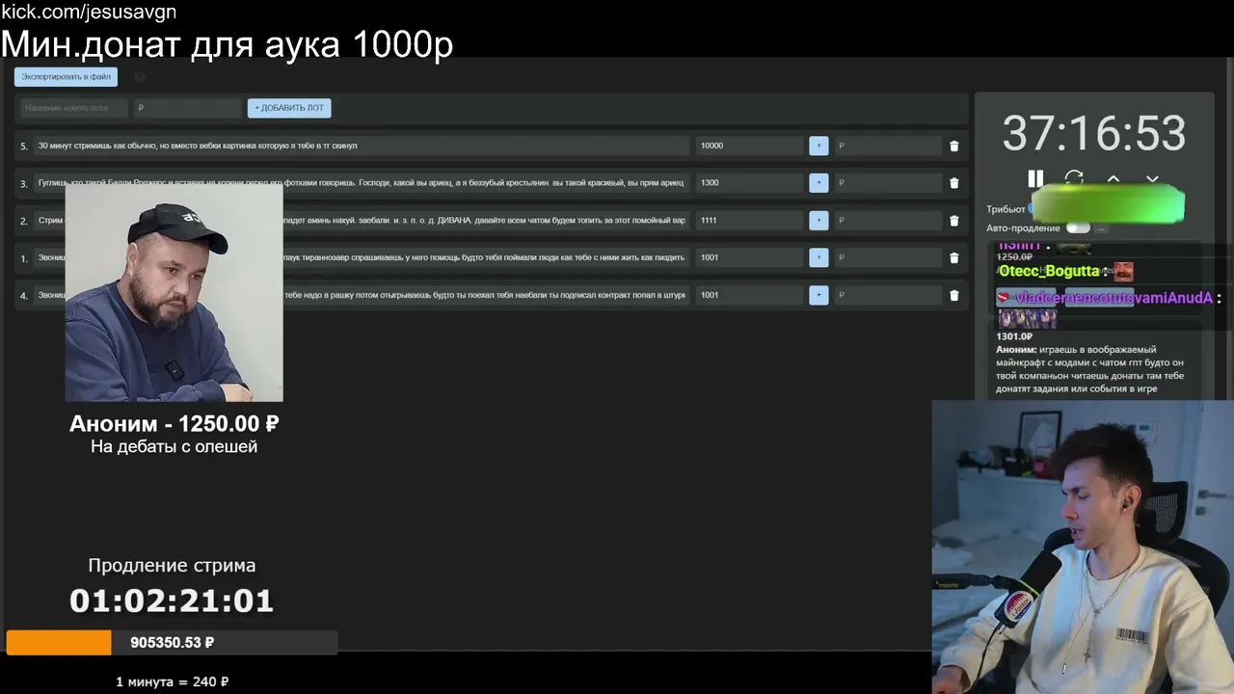This screenshot has height=694, width=1234.
Task: Edit the 10000 amount field
Action: 749,146
